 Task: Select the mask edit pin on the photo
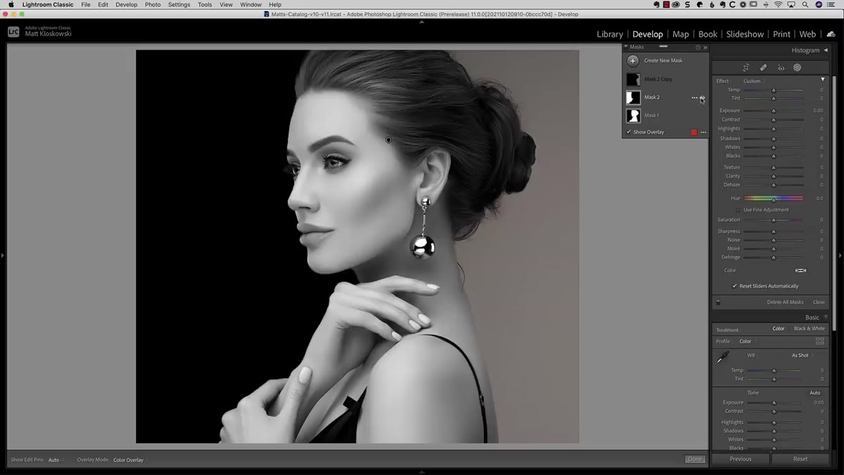point(389,141)
